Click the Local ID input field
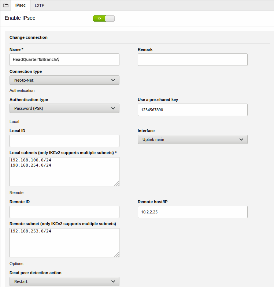This screenshot has height=287, width=274. (x=64, y=141)
